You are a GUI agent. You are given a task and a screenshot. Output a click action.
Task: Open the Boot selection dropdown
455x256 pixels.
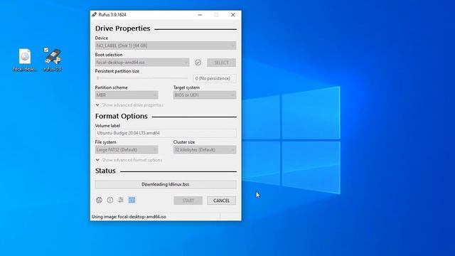(142, 63)
